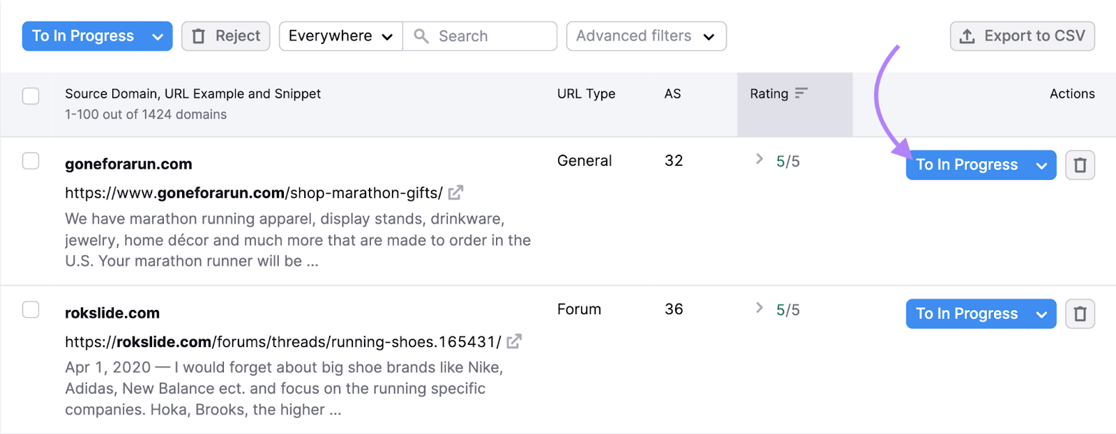This screenshot has height=434, width=1116.
Task: Move rokslide.com To In Progress
Action: point(966,314)
